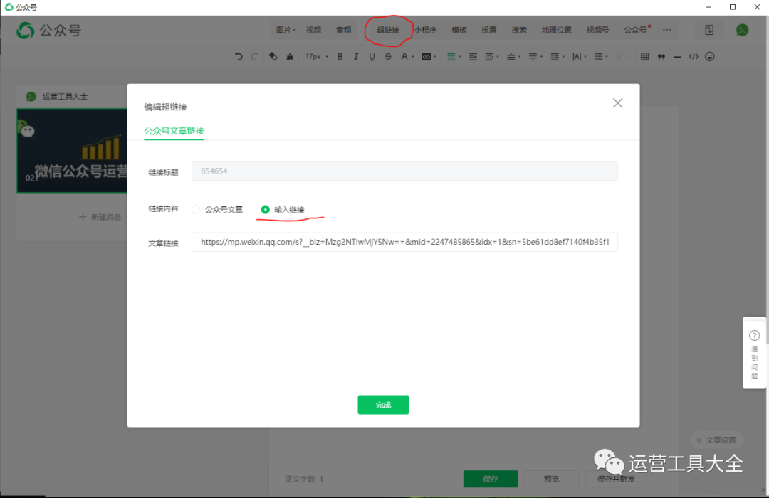Click the 模板 insert menu item
769x498 pixels.
(x=459, y=30)
